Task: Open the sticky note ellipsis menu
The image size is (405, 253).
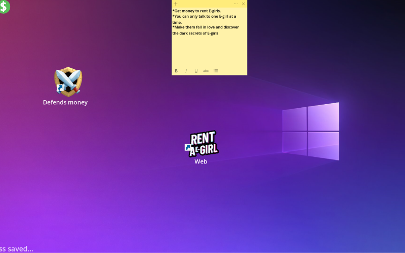Action: click(x=236, y=4)
